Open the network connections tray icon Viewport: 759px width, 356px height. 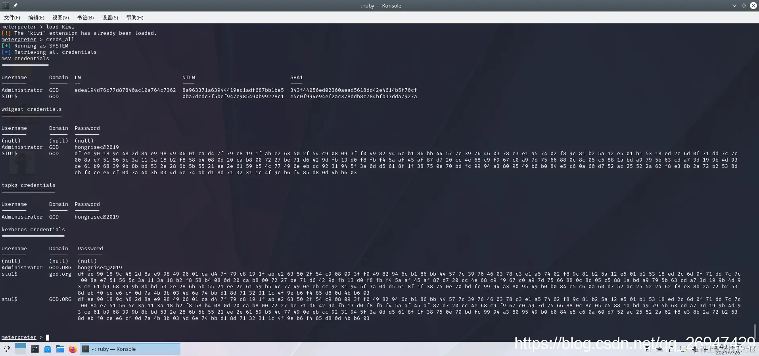click(x=683, y=349)
